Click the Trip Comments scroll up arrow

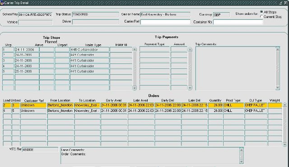pos(278,49)
